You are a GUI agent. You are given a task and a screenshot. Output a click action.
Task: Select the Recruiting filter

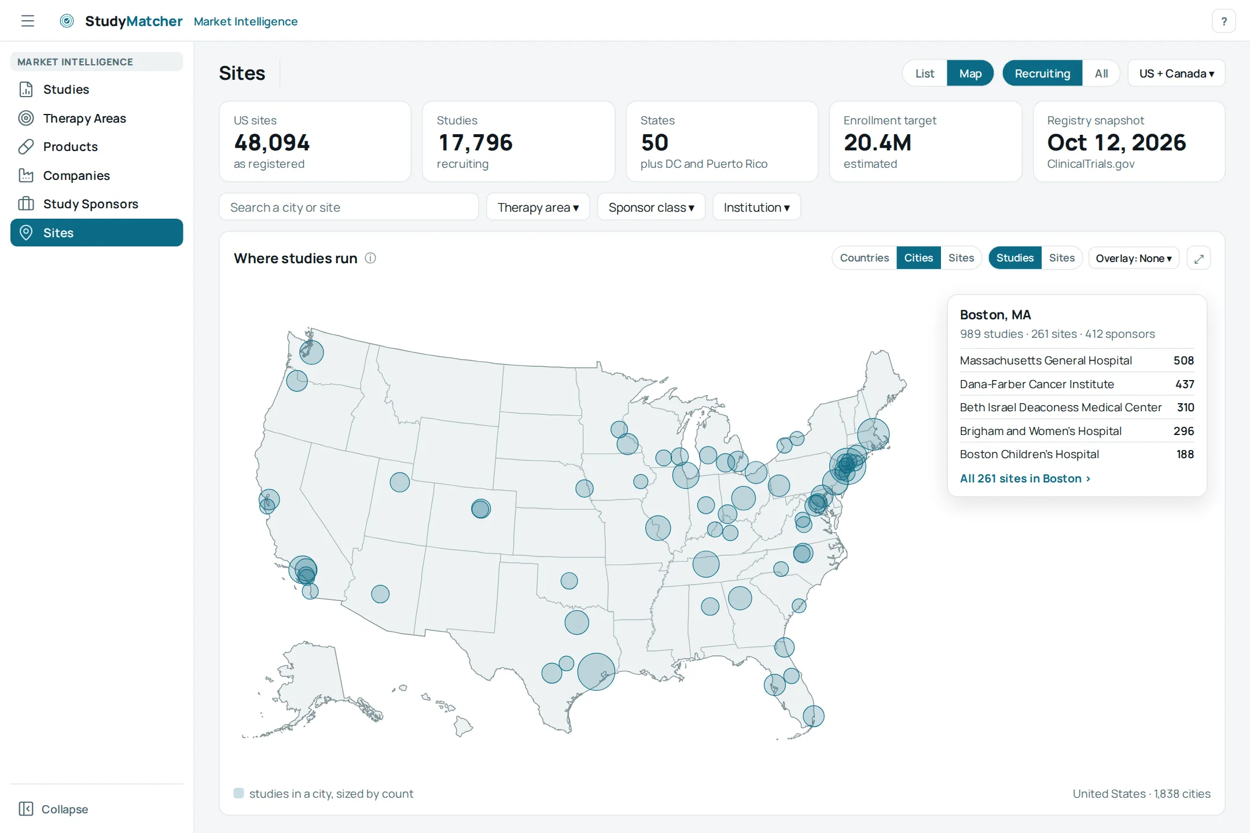tap(1042, 73)
